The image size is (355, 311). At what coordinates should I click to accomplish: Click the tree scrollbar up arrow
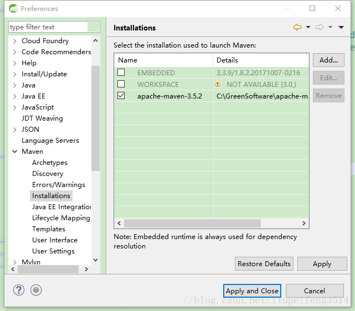click(96, 41)
